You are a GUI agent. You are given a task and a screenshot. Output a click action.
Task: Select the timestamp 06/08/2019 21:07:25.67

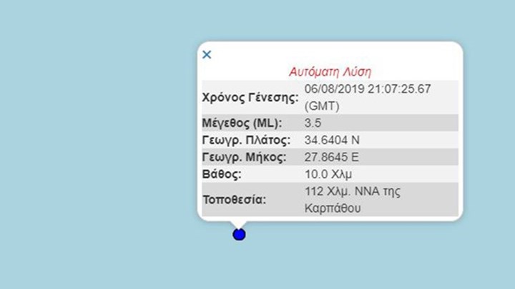click(x=368, y=89)
